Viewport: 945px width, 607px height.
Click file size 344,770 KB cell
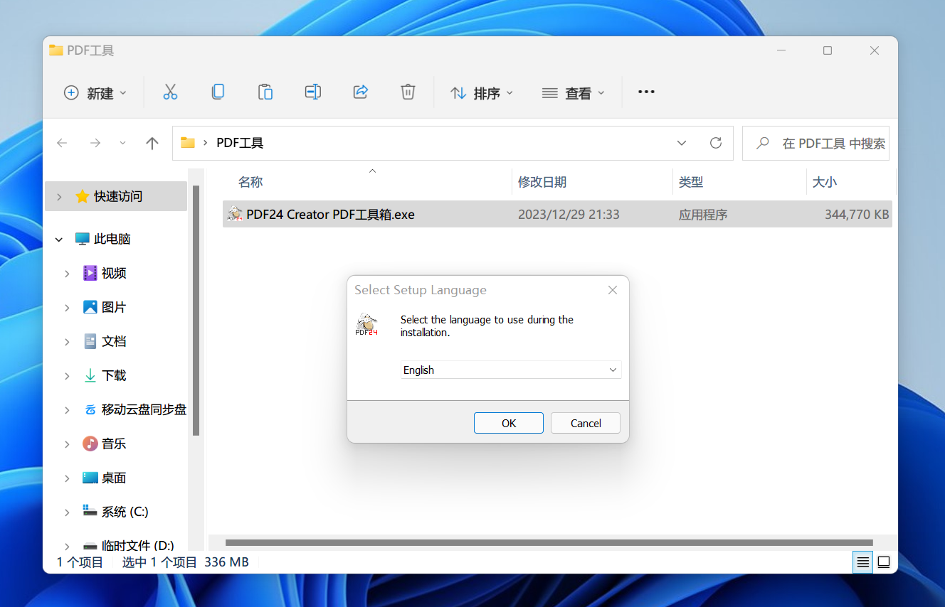tap(857, 214)
